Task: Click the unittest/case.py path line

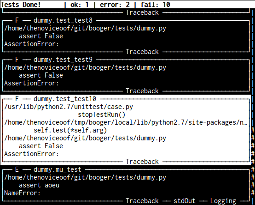Action: (69, 107)
